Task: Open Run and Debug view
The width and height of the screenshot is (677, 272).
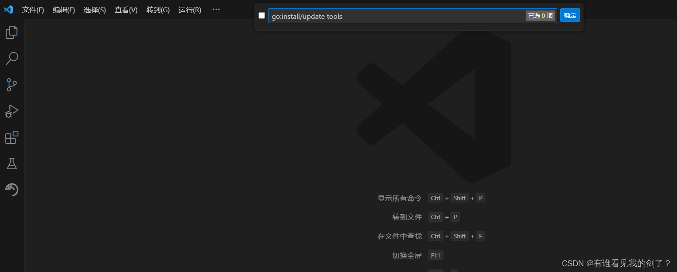Action: [12, 111]
